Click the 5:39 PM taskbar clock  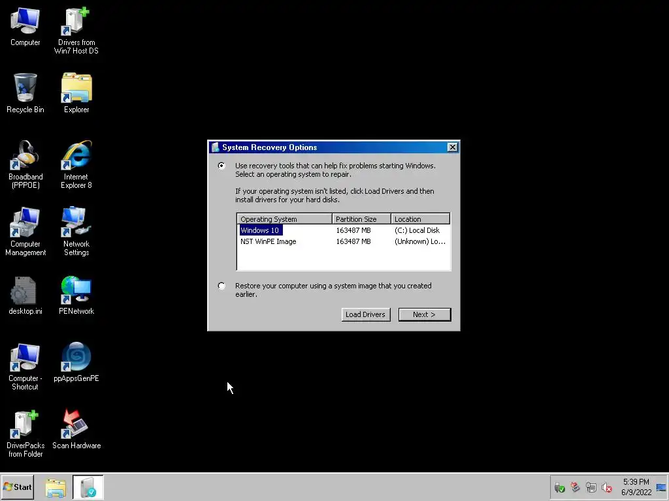pos(636,482)
